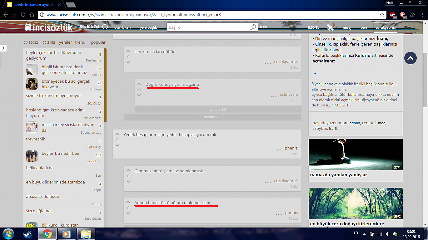The height and width of the screenshot is (240, 428).
Task: Upvote the 'Doğru konuş' reply
Action: pos(139,84)
